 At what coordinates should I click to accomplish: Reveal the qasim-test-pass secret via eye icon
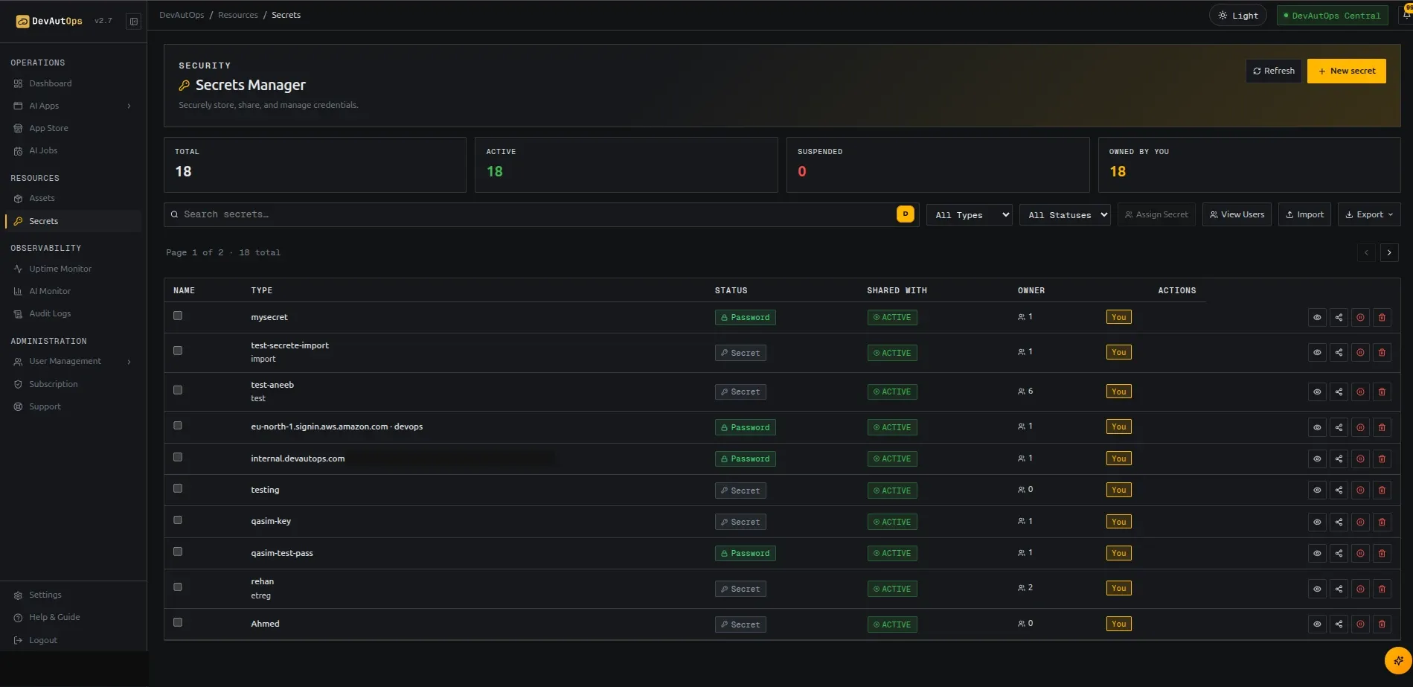[x=1317, y=553]
